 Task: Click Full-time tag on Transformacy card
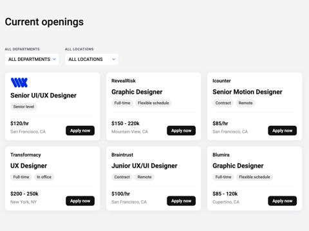point(21,177)
